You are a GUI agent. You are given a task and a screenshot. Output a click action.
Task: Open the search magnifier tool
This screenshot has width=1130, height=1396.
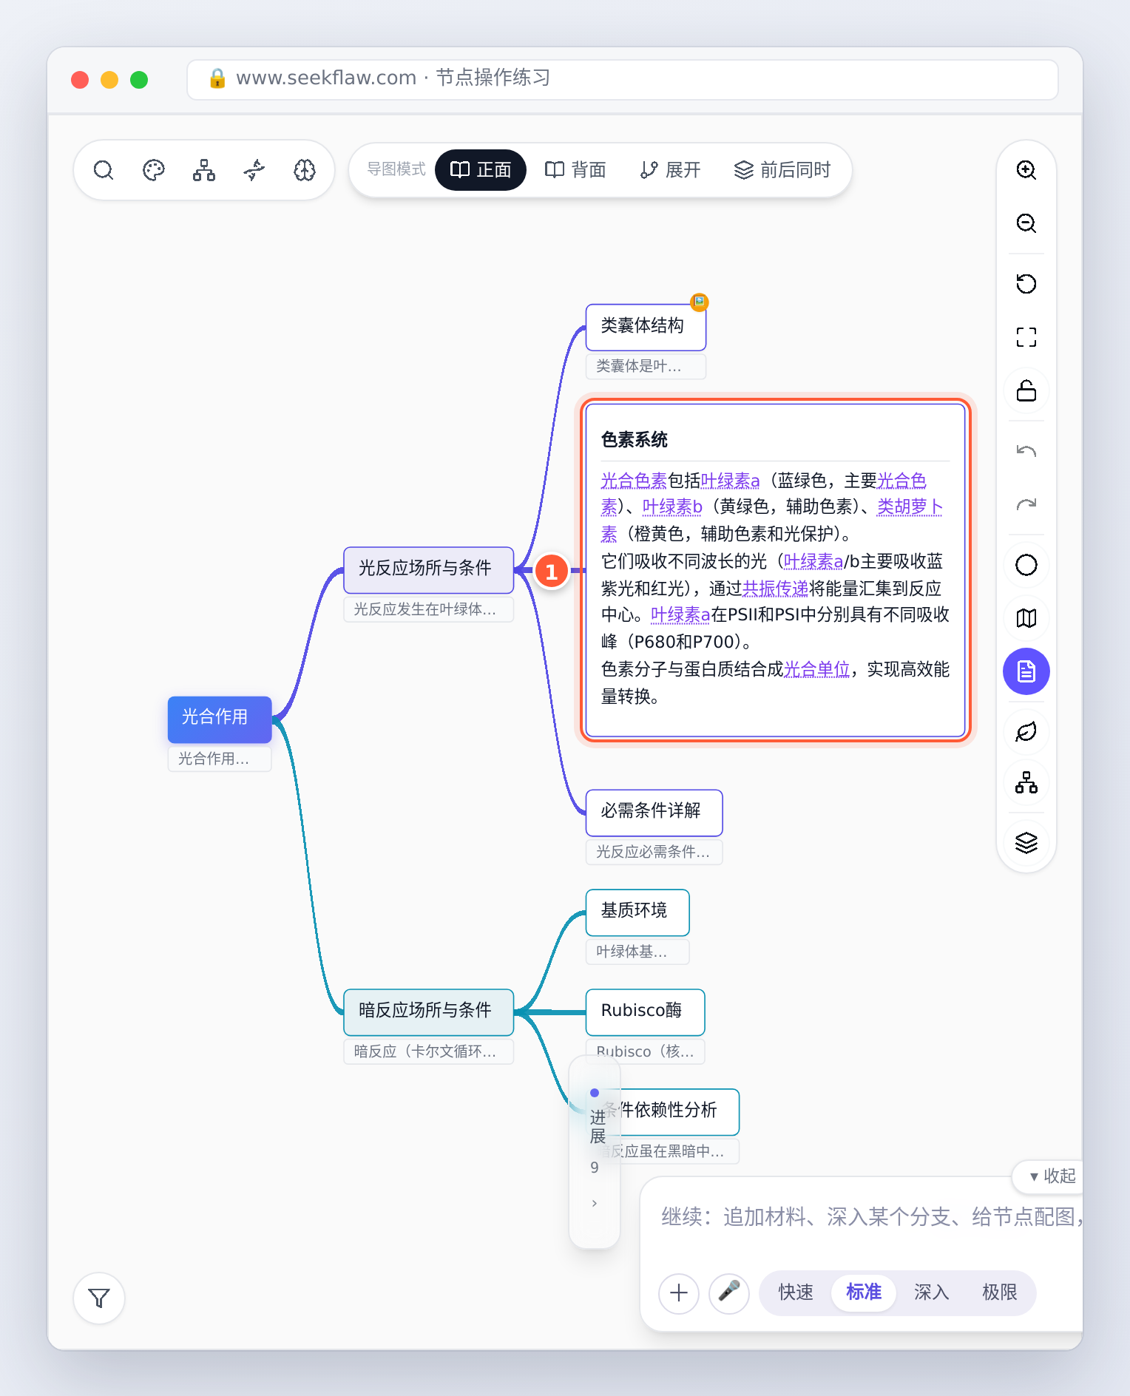[104, 170]
